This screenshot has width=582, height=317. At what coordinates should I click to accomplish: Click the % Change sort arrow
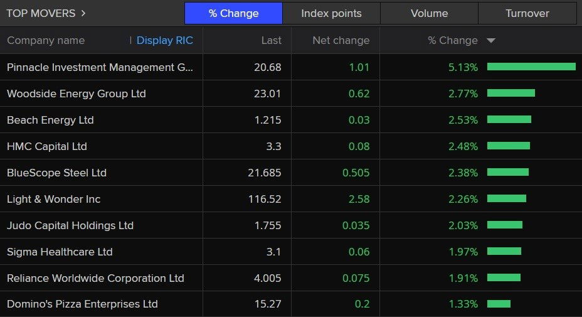[x=491, y=41]
